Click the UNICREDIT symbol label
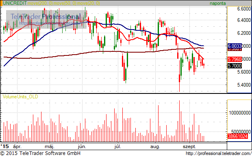 pos(15,3)
